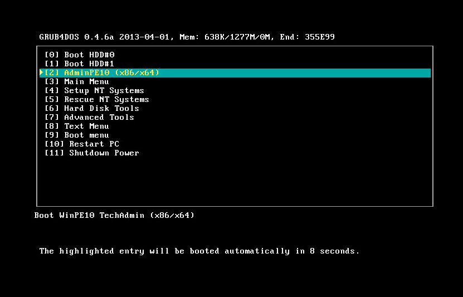Select the Boot menu entry

(x=77, y=135)
